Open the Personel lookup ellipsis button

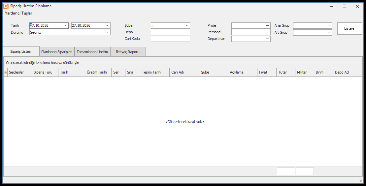(x=268, y=32)
